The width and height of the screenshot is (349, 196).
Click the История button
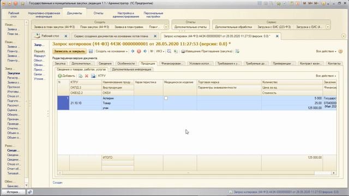pyautogui.click(x=13, y=192)
